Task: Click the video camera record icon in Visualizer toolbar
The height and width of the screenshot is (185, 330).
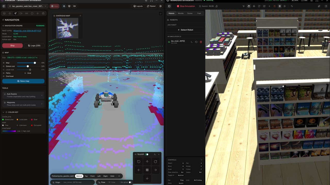Action: 74,6
